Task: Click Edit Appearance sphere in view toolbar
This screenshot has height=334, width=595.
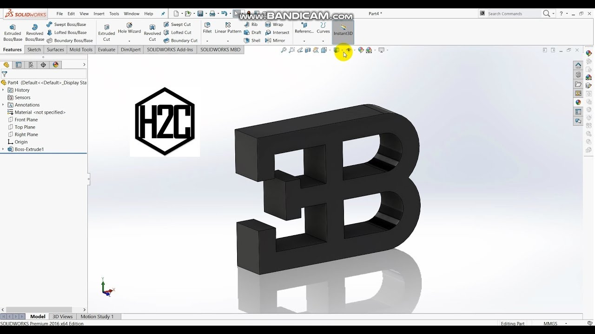Action: 361,50
